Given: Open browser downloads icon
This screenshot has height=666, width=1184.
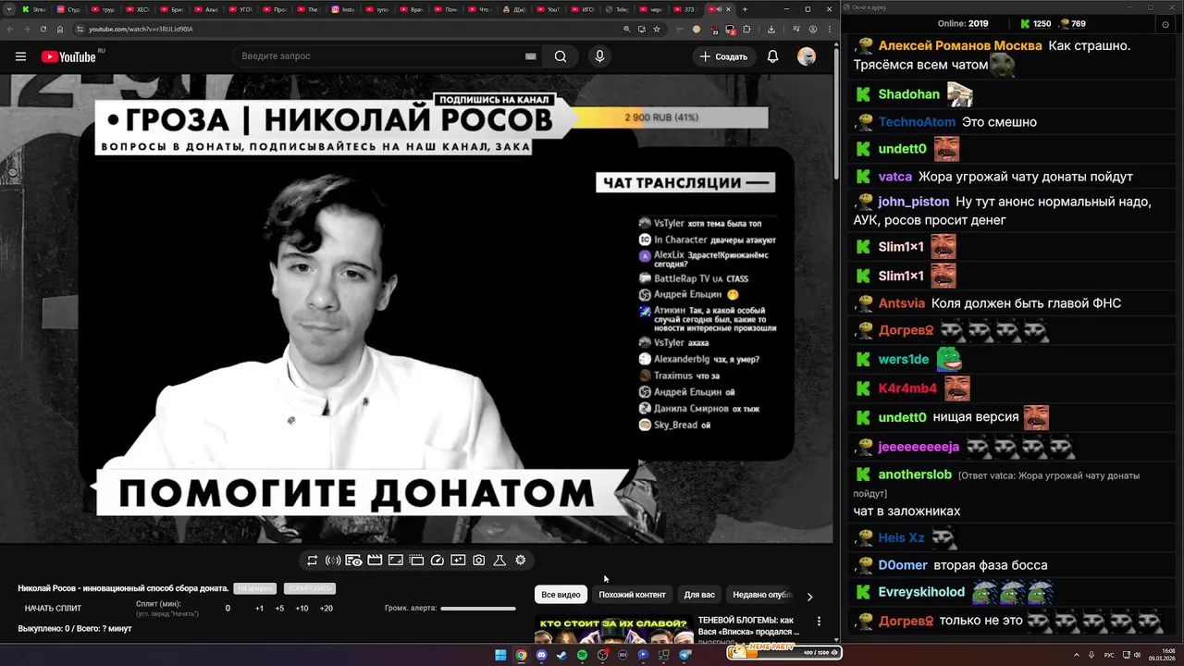Looking at the screenshot, I should [x=771, y=29].
